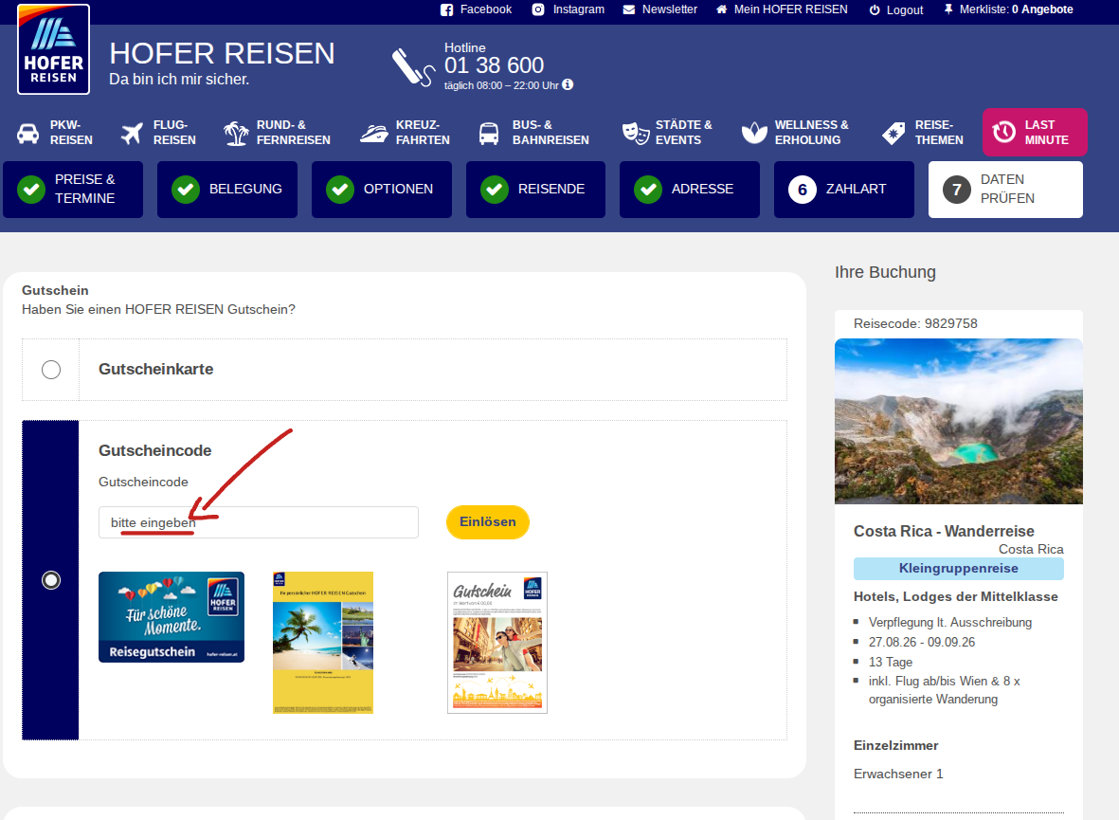Select the Gutscheincode radio button

(51, 579)
